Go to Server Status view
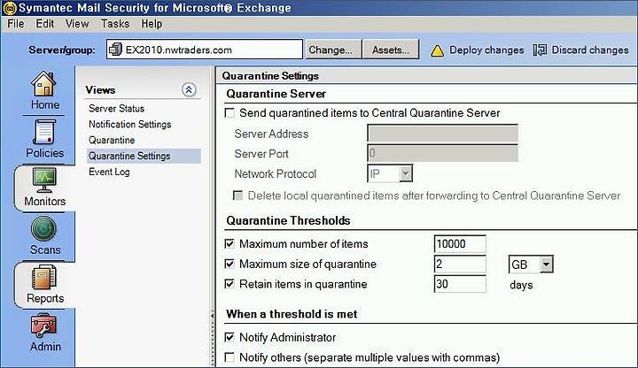Image resolution: width=638 pixels, height=368 pixels. click(x=116, y=109)
